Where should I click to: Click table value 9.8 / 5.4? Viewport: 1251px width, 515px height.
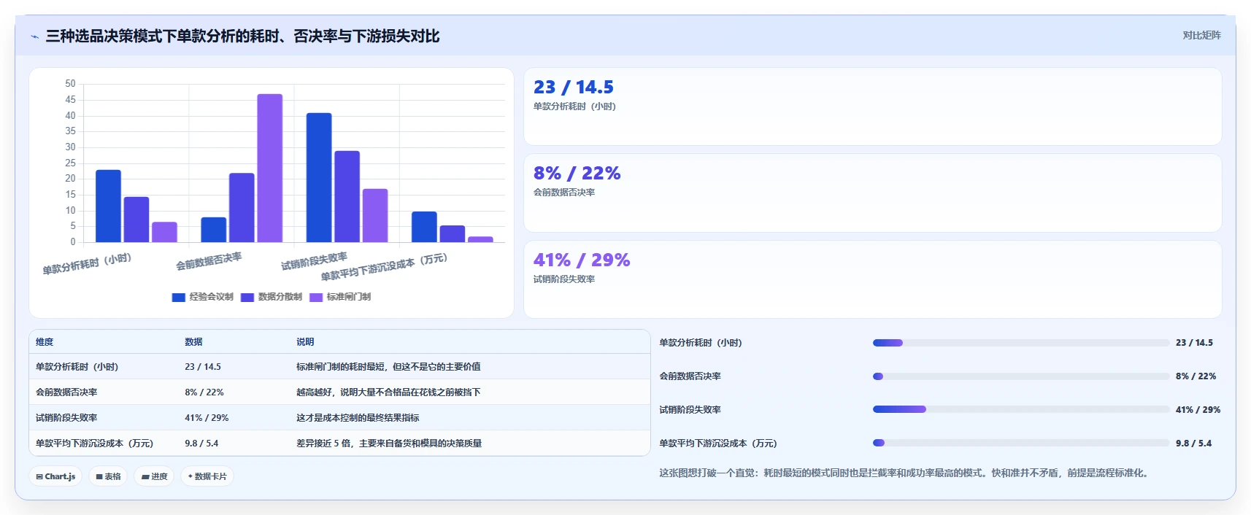(x=201, y=444)
